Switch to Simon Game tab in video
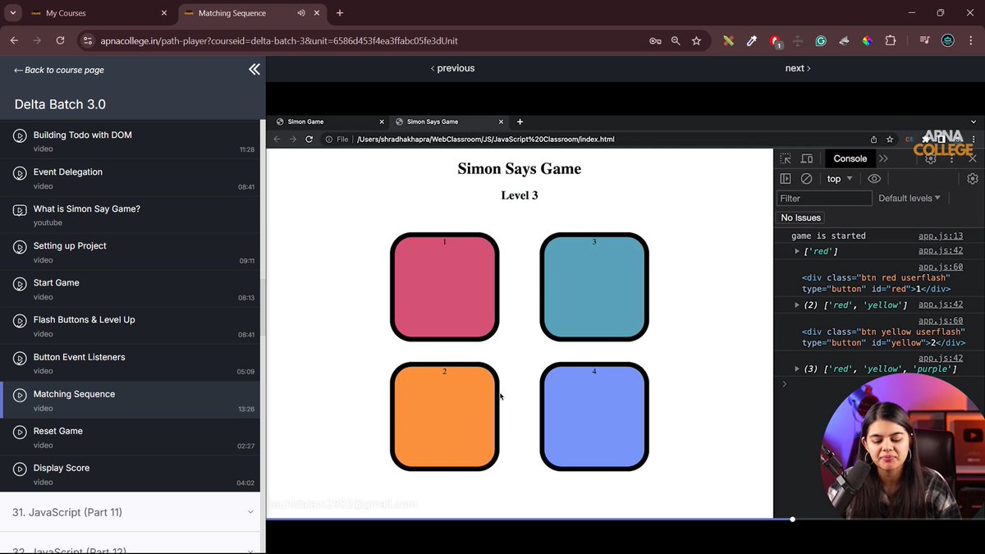Viewport: 985px width, 554px height. [x=328, y=121]
